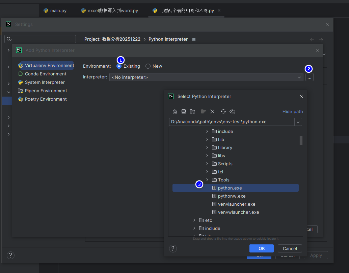Expand the Tools folder
The height and width of the screenshot is (273, 349).
pos(207,180)
